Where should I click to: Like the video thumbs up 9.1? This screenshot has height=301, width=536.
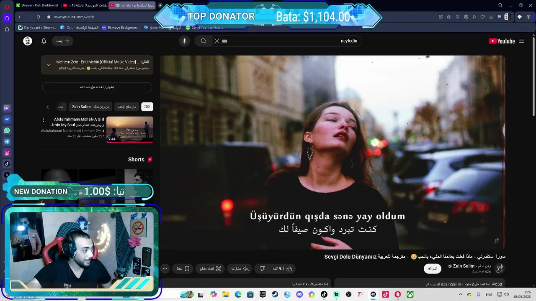pyautogui.click(x=282, y=269)
